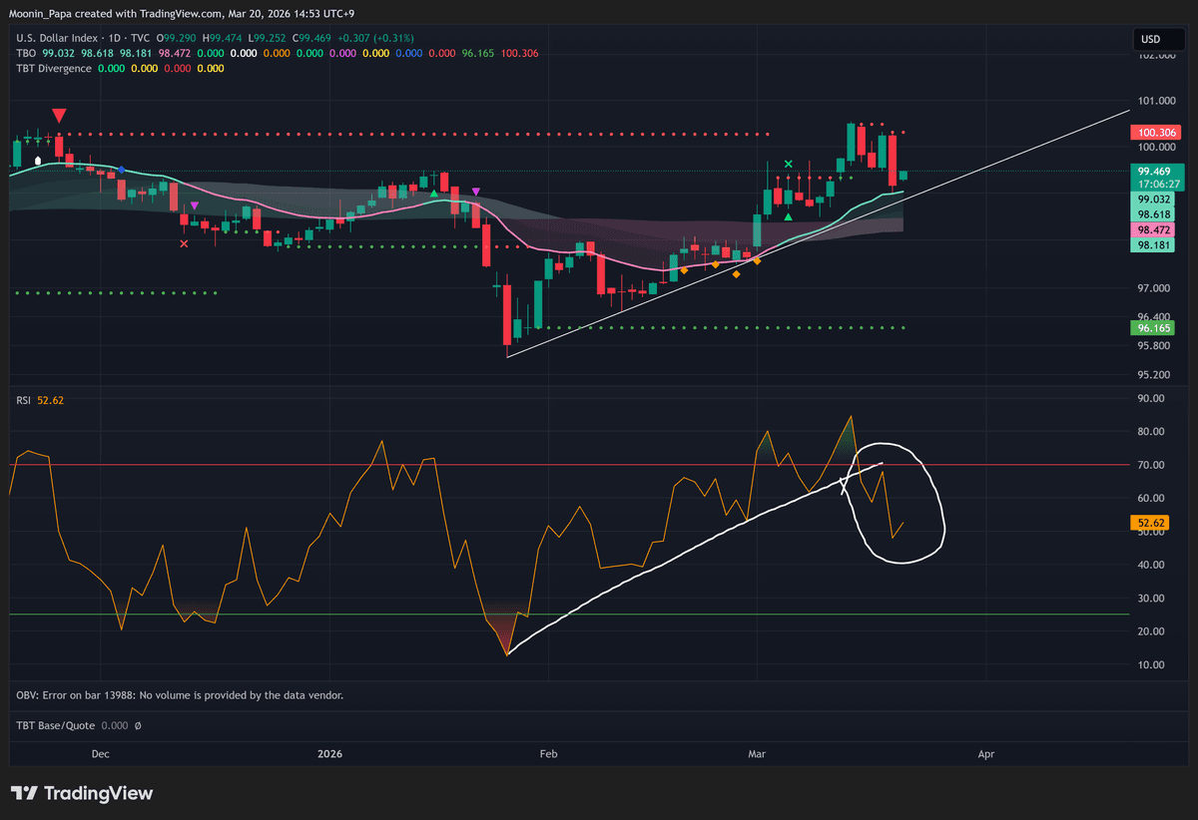Screen dimensions: 1198x820
Task: Click the USD currency button
Action: point(1158,41)
